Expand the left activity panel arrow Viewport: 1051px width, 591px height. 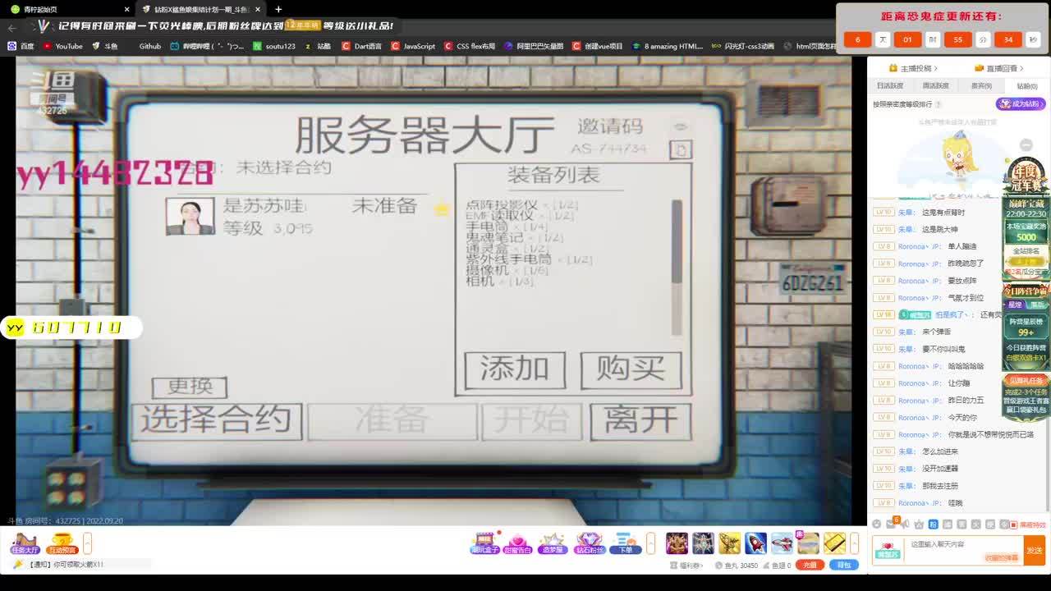pyautogui.click(x=87, y=543)
